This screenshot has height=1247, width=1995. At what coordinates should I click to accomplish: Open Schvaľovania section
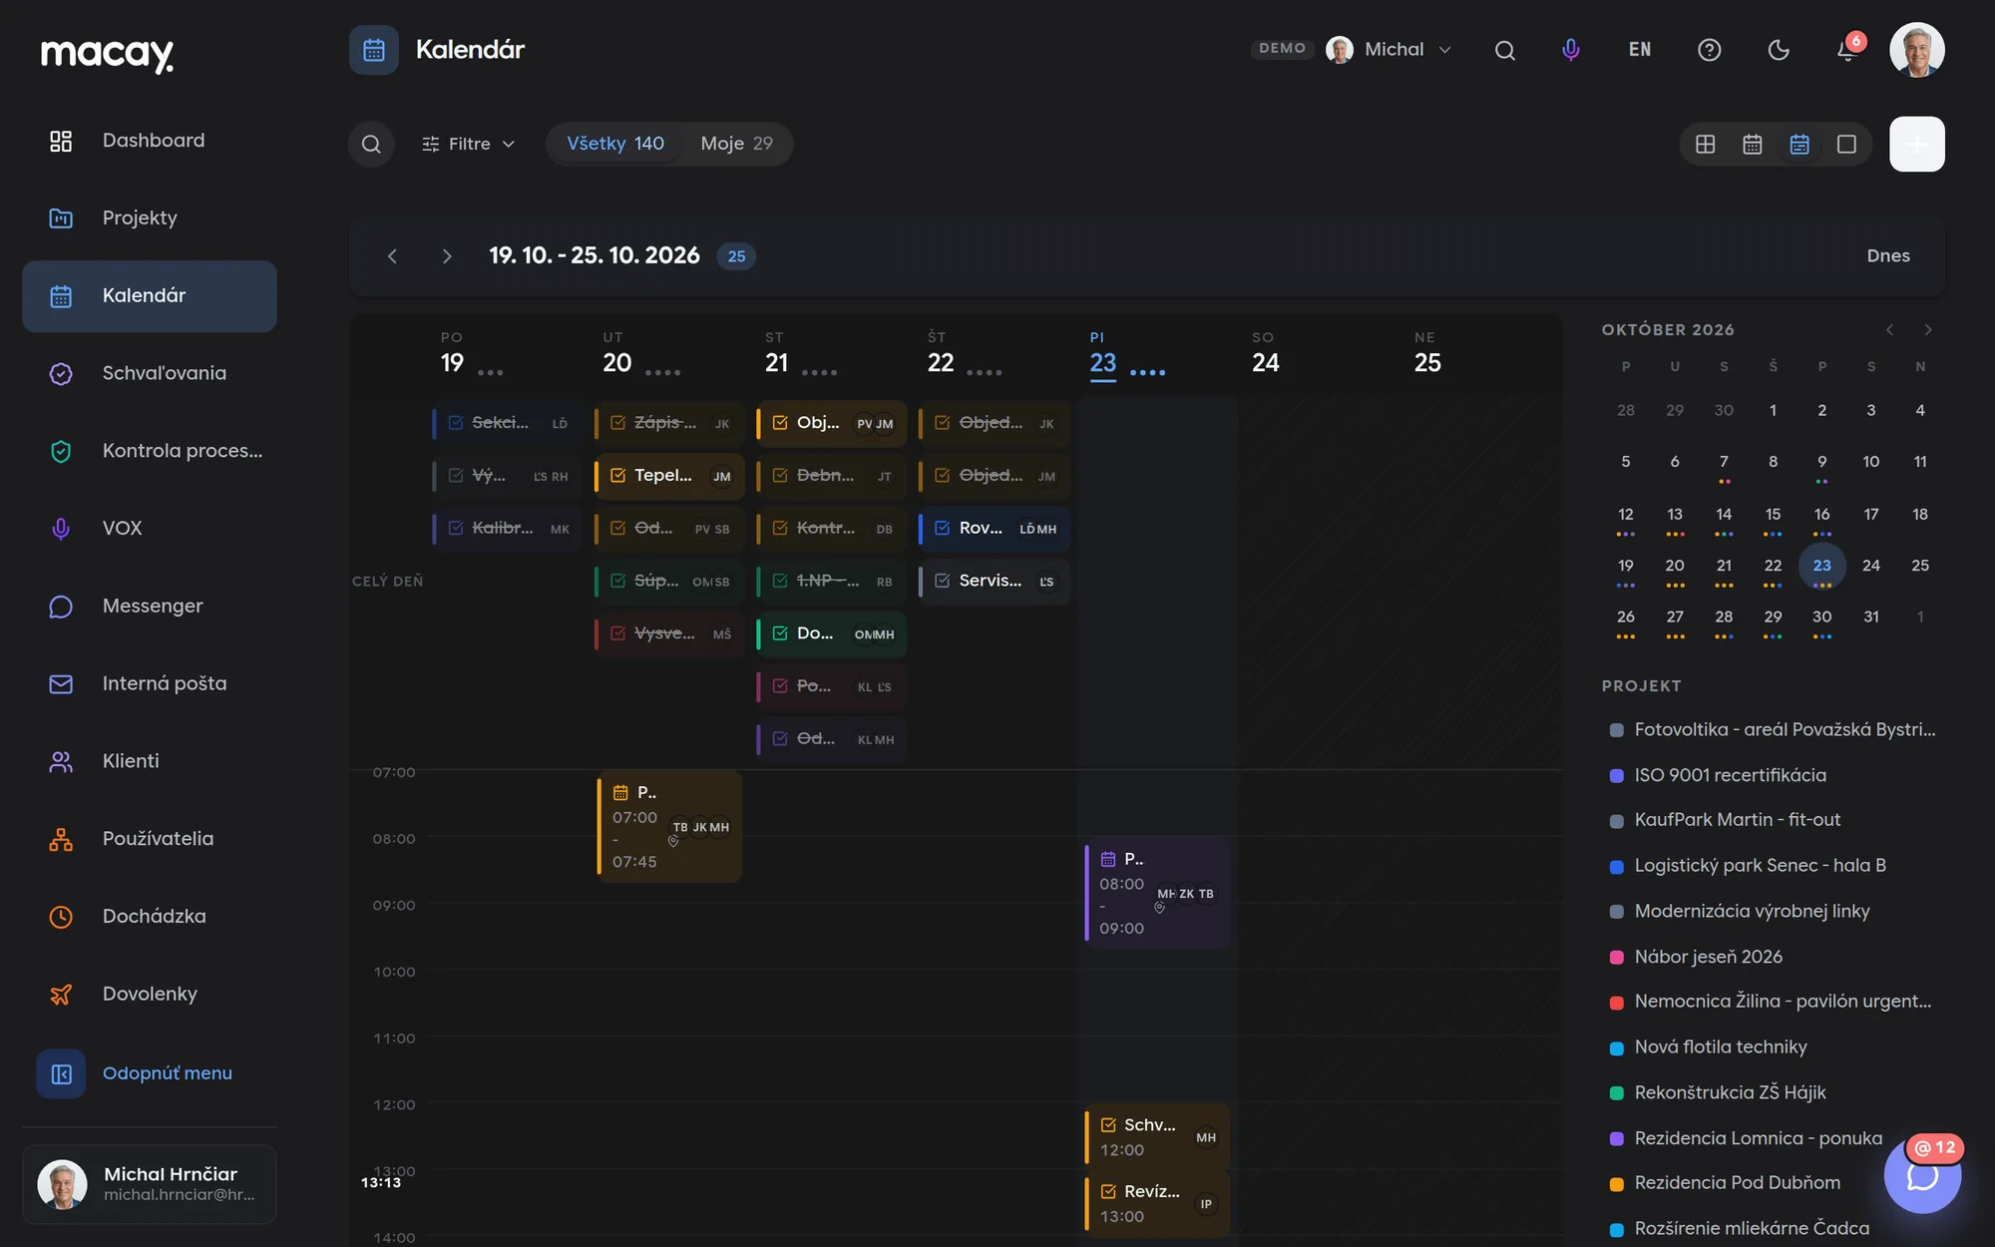pyautogui.click(x=150, y=373)
